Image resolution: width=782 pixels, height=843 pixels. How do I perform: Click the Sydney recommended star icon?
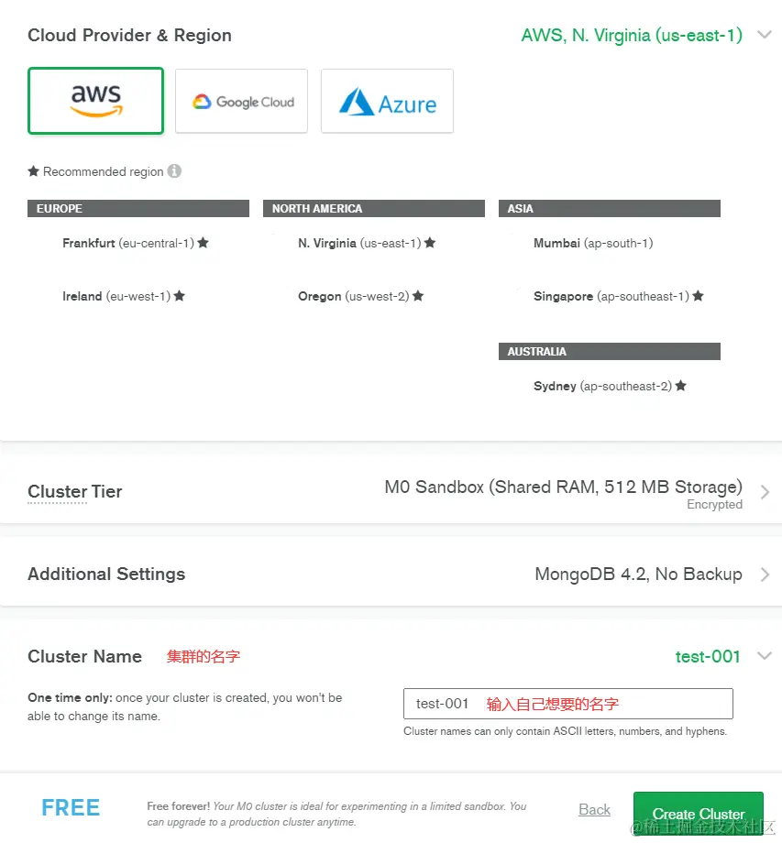(681, 386)
